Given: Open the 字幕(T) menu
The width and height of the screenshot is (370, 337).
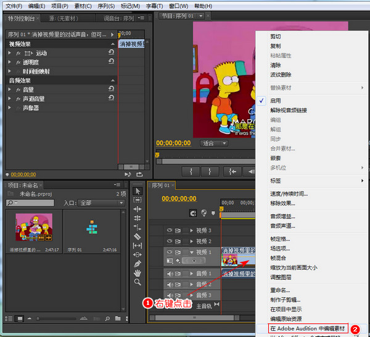Looking at the screenshot, I should (x=154, y=6).
